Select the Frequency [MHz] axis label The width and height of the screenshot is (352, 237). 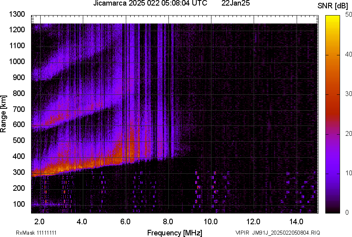[x=174, y=233]
